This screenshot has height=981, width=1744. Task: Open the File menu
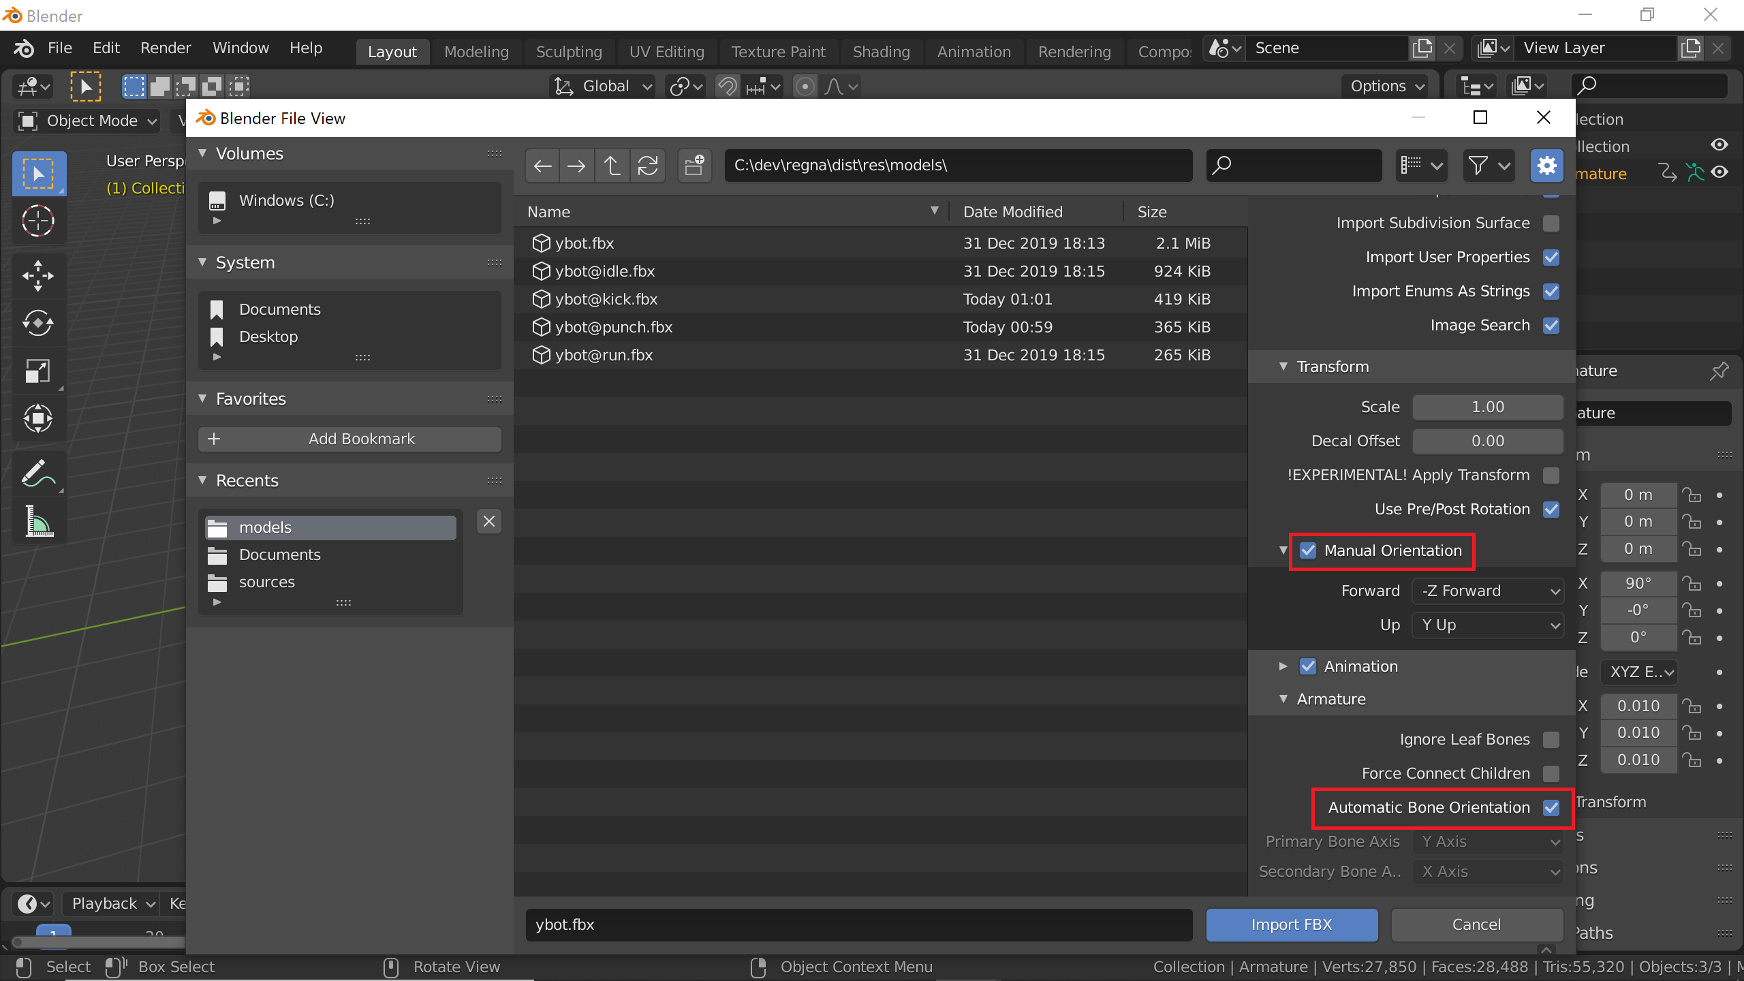[60, 48]
